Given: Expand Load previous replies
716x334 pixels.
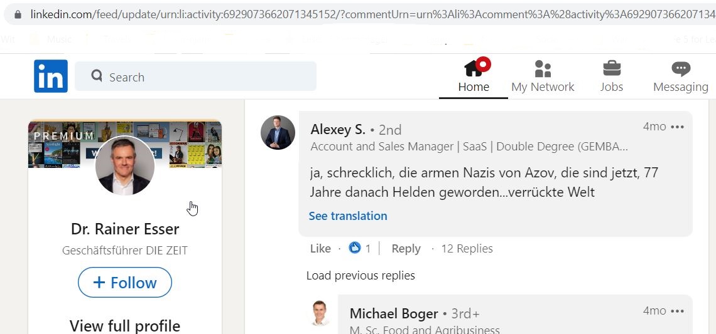Looking at the screenshot, I should point(361,275).
